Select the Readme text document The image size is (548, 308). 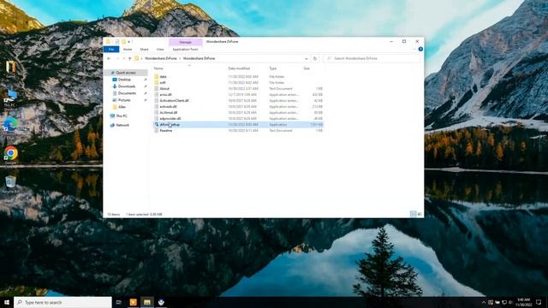239,131
